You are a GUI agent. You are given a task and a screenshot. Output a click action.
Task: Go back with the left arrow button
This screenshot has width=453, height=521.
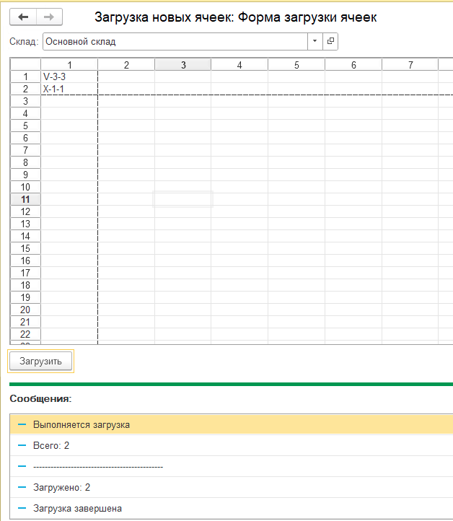[23, 17]
